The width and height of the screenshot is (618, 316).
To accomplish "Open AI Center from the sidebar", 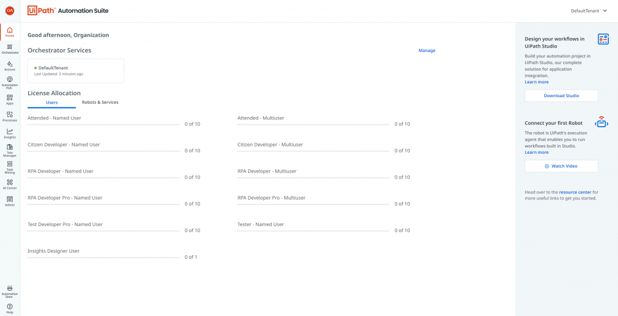I will (10, 185).
